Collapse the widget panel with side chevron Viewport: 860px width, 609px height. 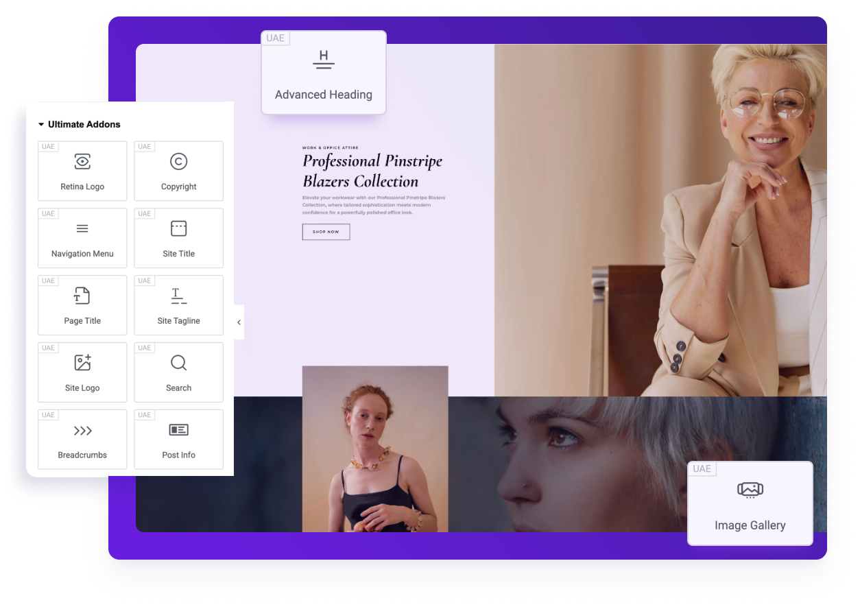[239, 322]
